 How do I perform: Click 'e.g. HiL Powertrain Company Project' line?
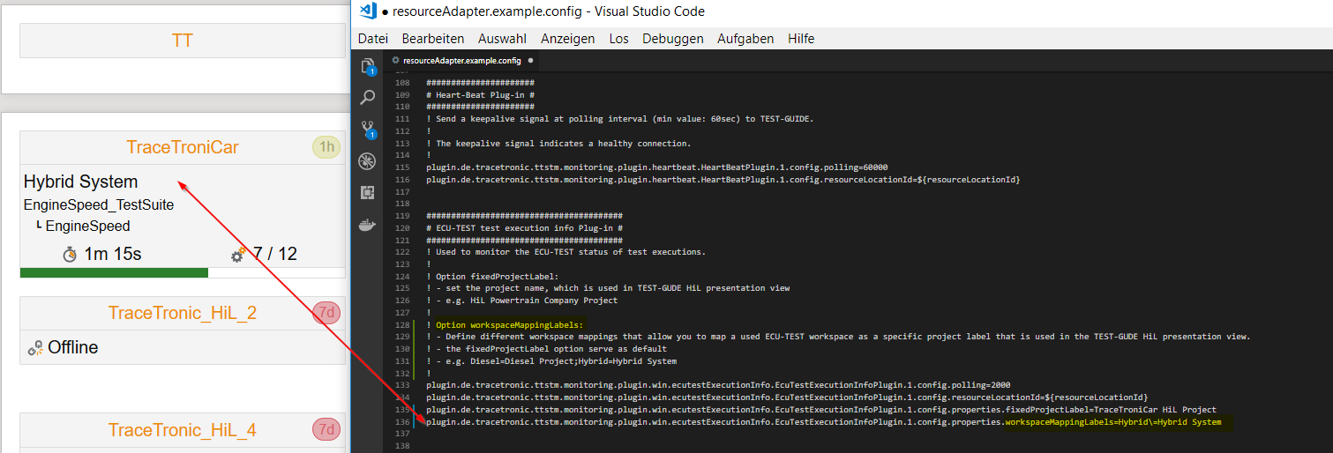(521, 301)
